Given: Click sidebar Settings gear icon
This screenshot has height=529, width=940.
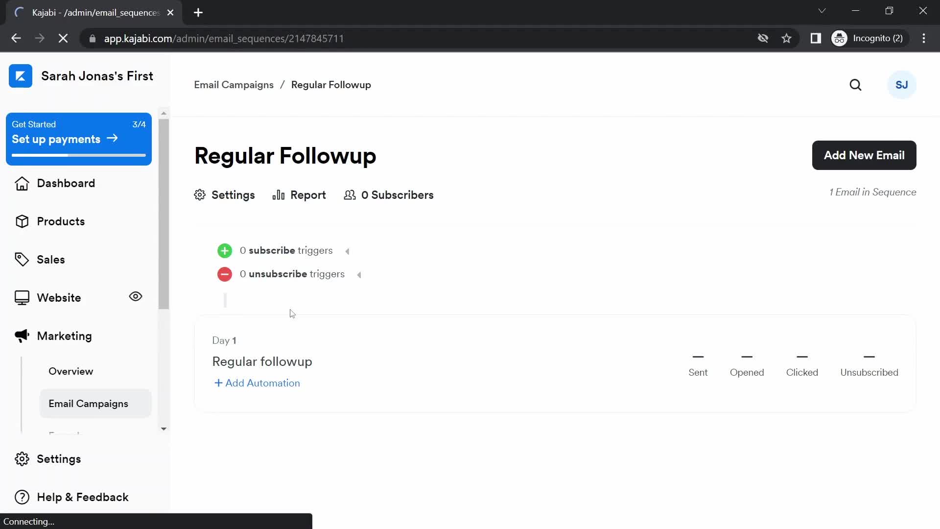Looking at the screenshot, I should pyautogui.click(x=22, y=459).
